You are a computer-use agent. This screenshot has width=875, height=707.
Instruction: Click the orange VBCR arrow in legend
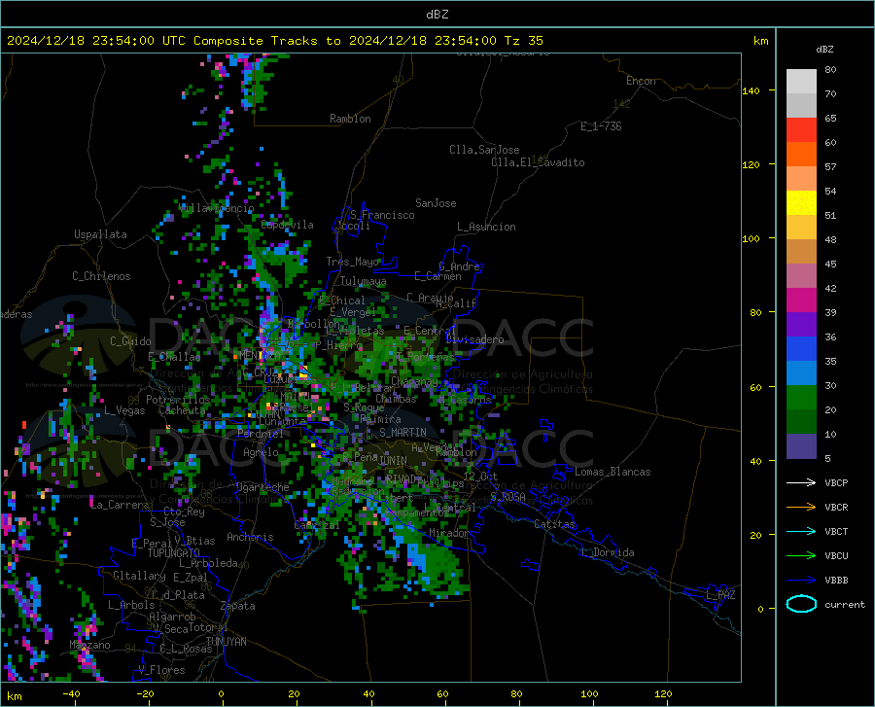[801, 508]
